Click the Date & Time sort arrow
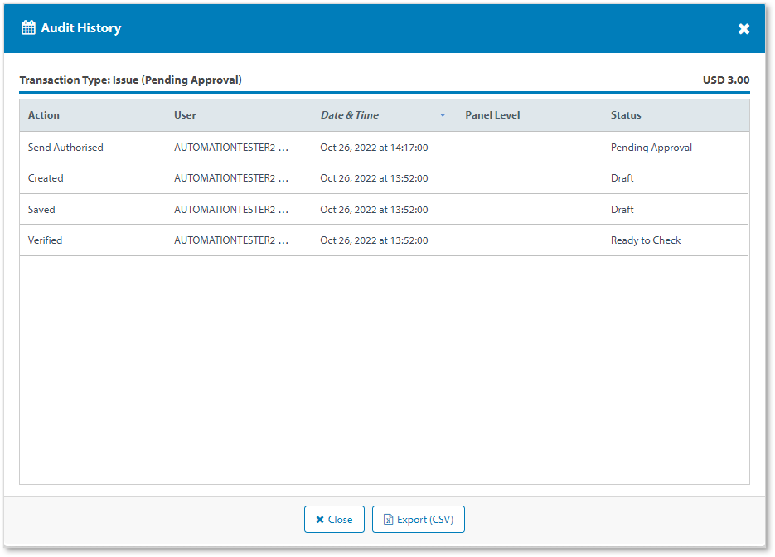This screenshot has height=557, width=775. click(x=443, y=115)
